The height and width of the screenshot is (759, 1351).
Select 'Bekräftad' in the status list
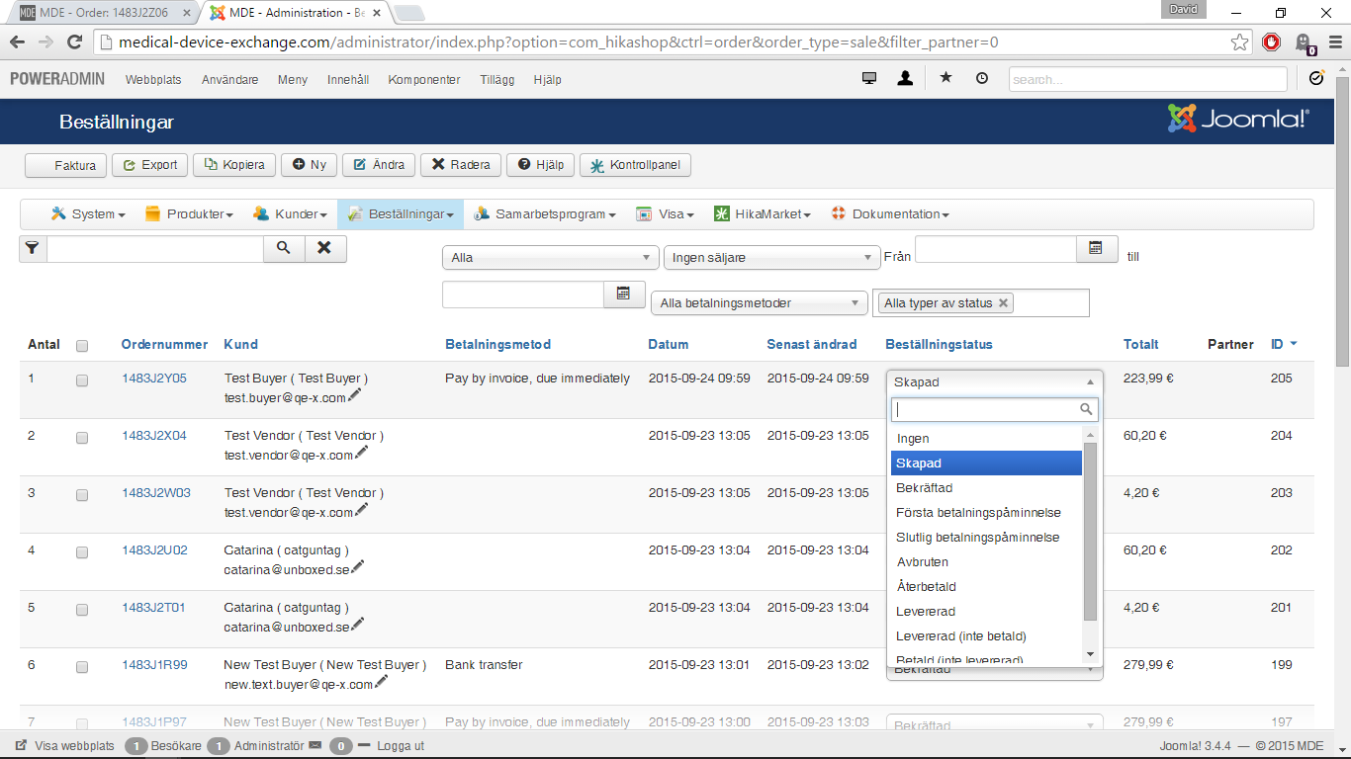pyautogui.click(x=987, y=488)
